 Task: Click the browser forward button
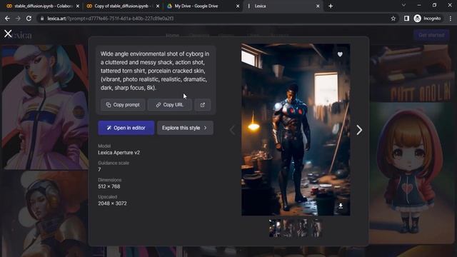click(18, 19)
